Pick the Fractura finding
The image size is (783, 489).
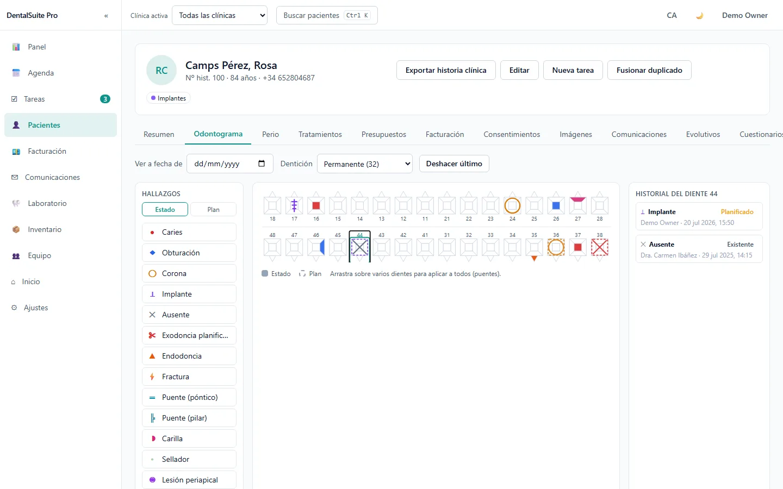189,377
